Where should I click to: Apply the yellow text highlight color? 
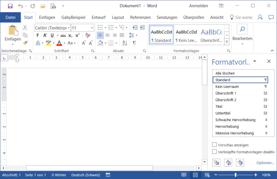[48, 43]
